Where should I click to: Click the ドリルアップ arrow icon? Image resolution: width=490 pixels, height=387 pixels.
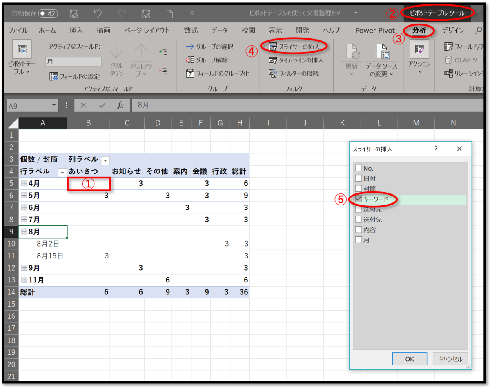coord(141,52)
